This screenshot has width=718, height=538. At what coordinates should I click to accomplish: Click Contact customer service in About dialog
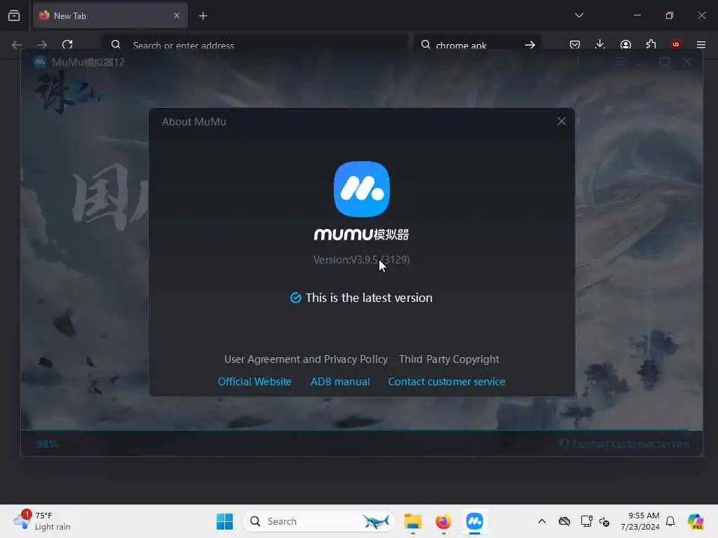(447, 382)
